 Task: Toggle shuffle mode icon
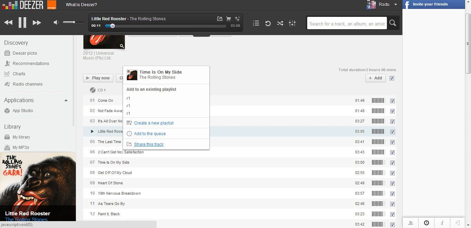click(280, 23)
